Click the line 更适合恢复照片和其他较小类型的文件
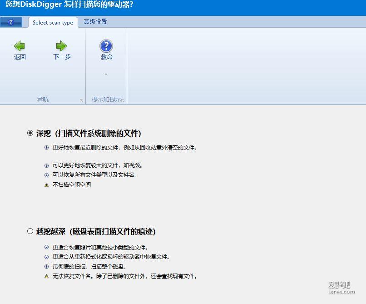Screen dimensions: 366x304 (x=100, y=247)
